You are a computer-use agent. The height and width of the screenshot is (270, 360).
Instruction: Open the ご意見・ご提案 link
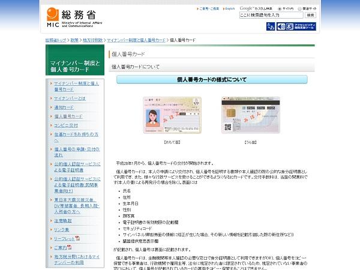tap(209, 9)
